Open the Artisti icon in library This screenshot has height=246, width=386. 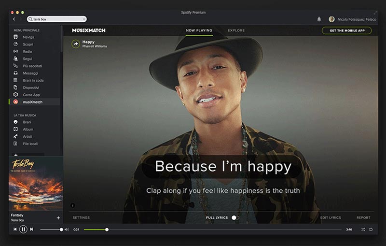point(15,136)
